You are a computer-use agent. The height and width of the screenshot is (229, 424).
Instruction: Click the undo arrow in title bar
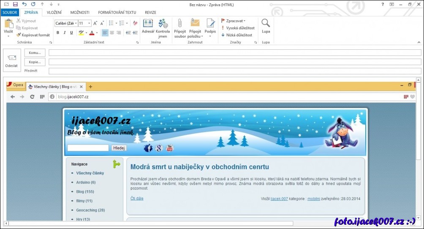[24, 4]
